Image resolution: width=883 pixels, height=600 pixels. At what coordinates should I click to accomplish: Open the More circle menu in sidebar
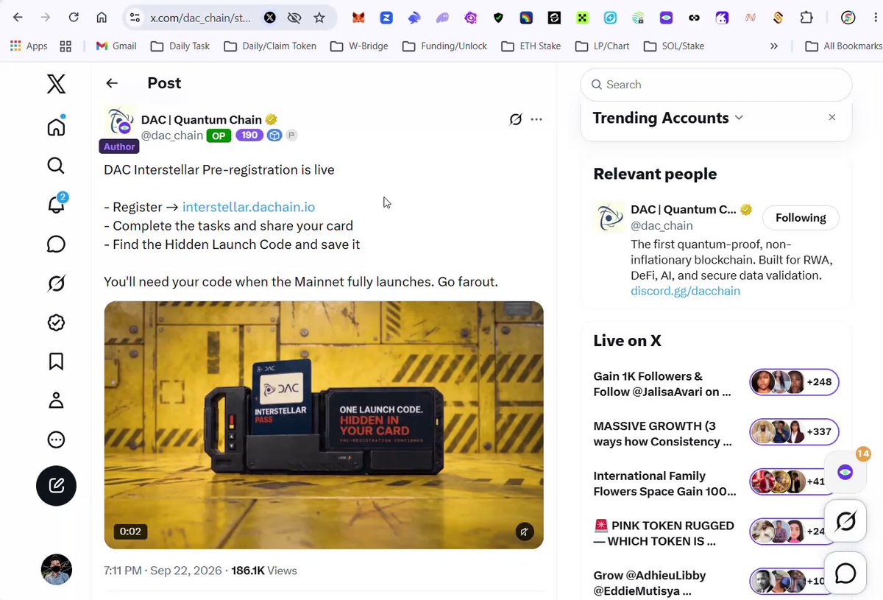(x=56, y=440)
